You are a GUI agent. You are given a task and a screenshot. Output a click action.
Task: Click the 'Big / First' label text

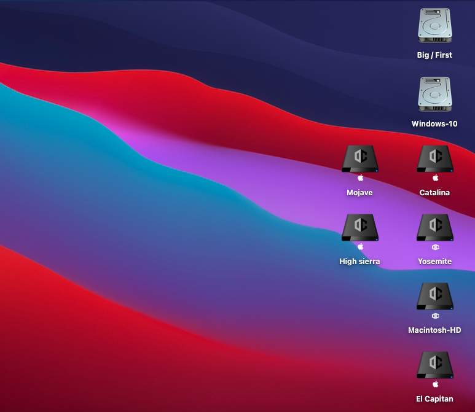tap(434, 55)
